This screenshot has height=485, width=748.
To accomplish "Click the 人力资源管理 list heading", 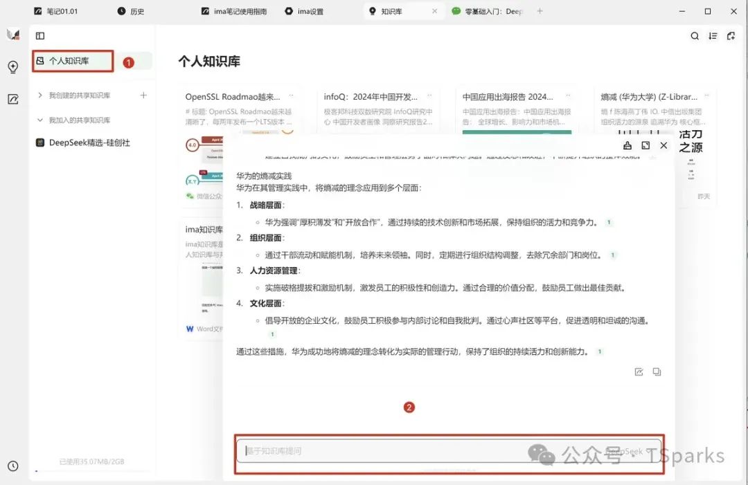I will pyautogui.click(x=274, y=271).
